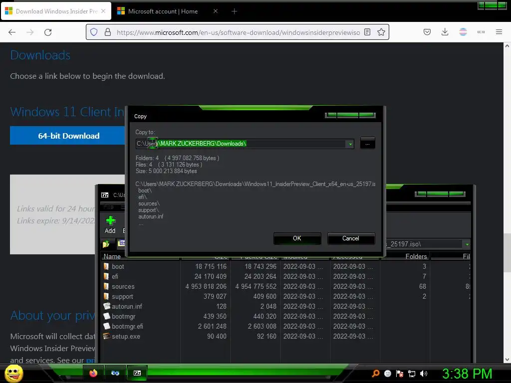This screenshot has width=511, height=383.
Task: Click the action center flag tray icon
Action: tap(400, 374)
